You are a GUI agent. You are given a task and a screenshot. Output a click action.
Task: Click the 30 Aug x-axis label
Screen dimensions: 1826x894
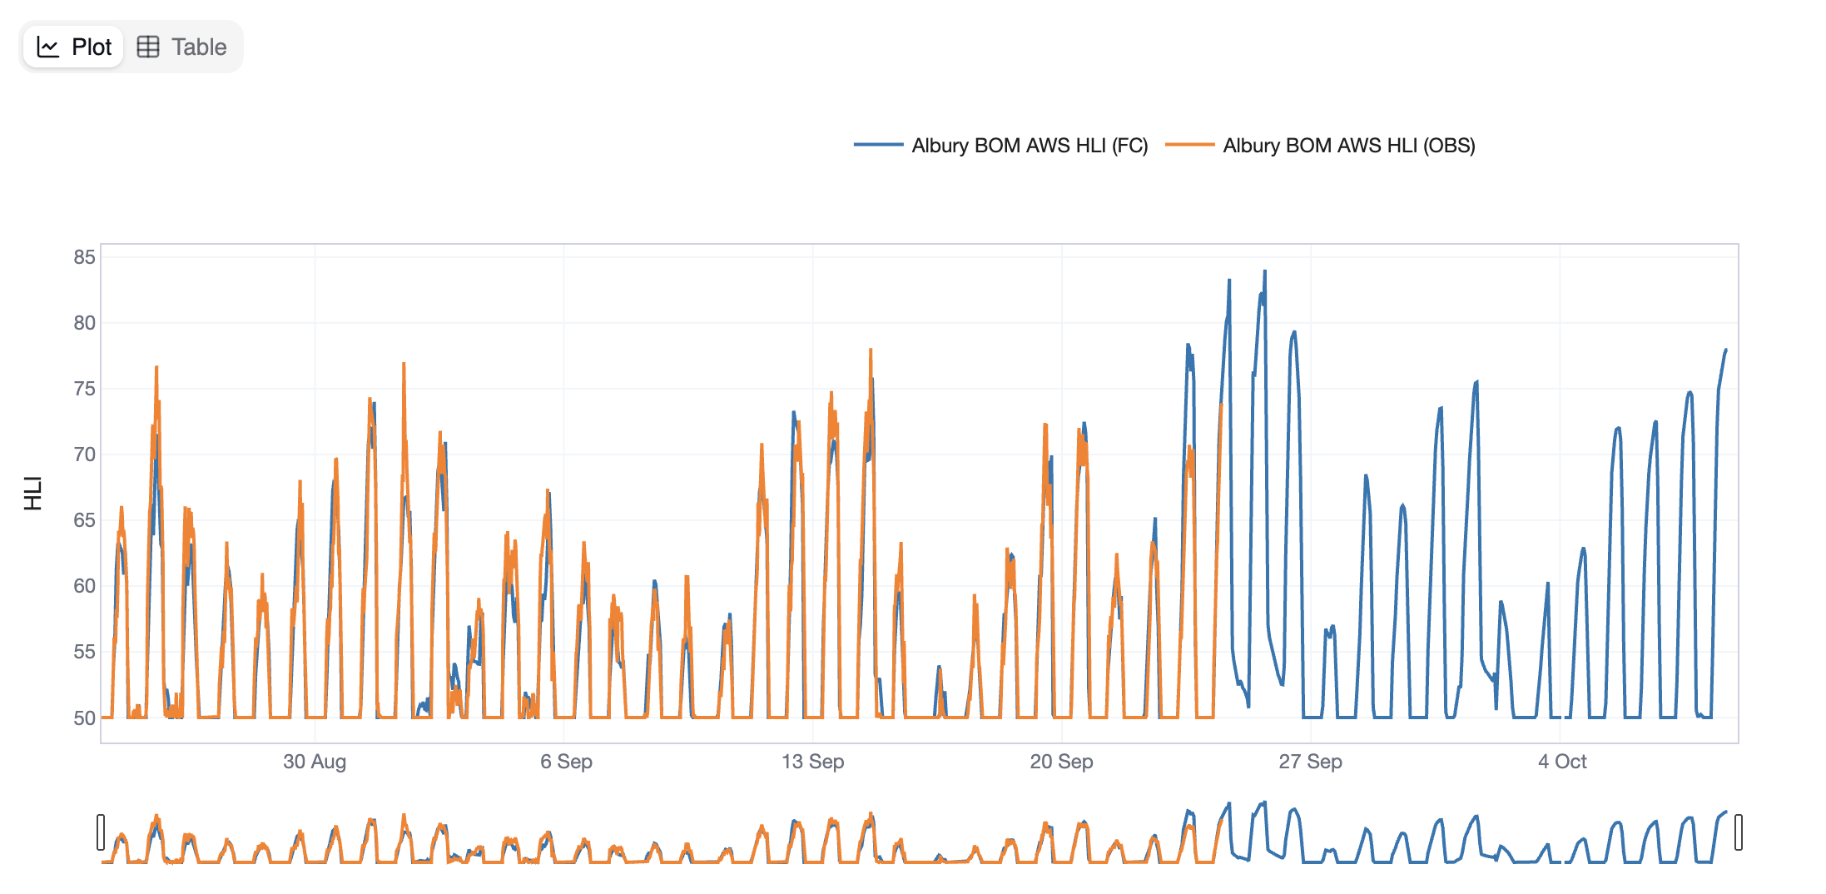(315, 762)
